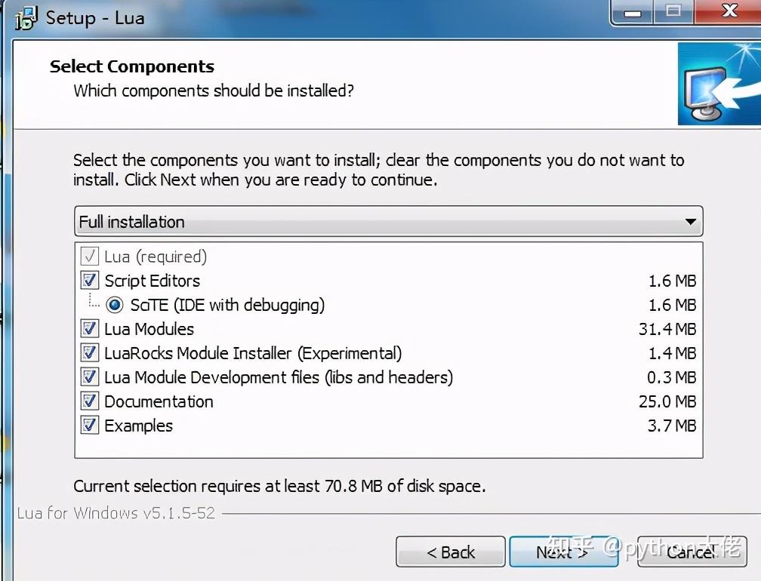Toggle the Lua Modules checkbox

click(x=90, y=330)
